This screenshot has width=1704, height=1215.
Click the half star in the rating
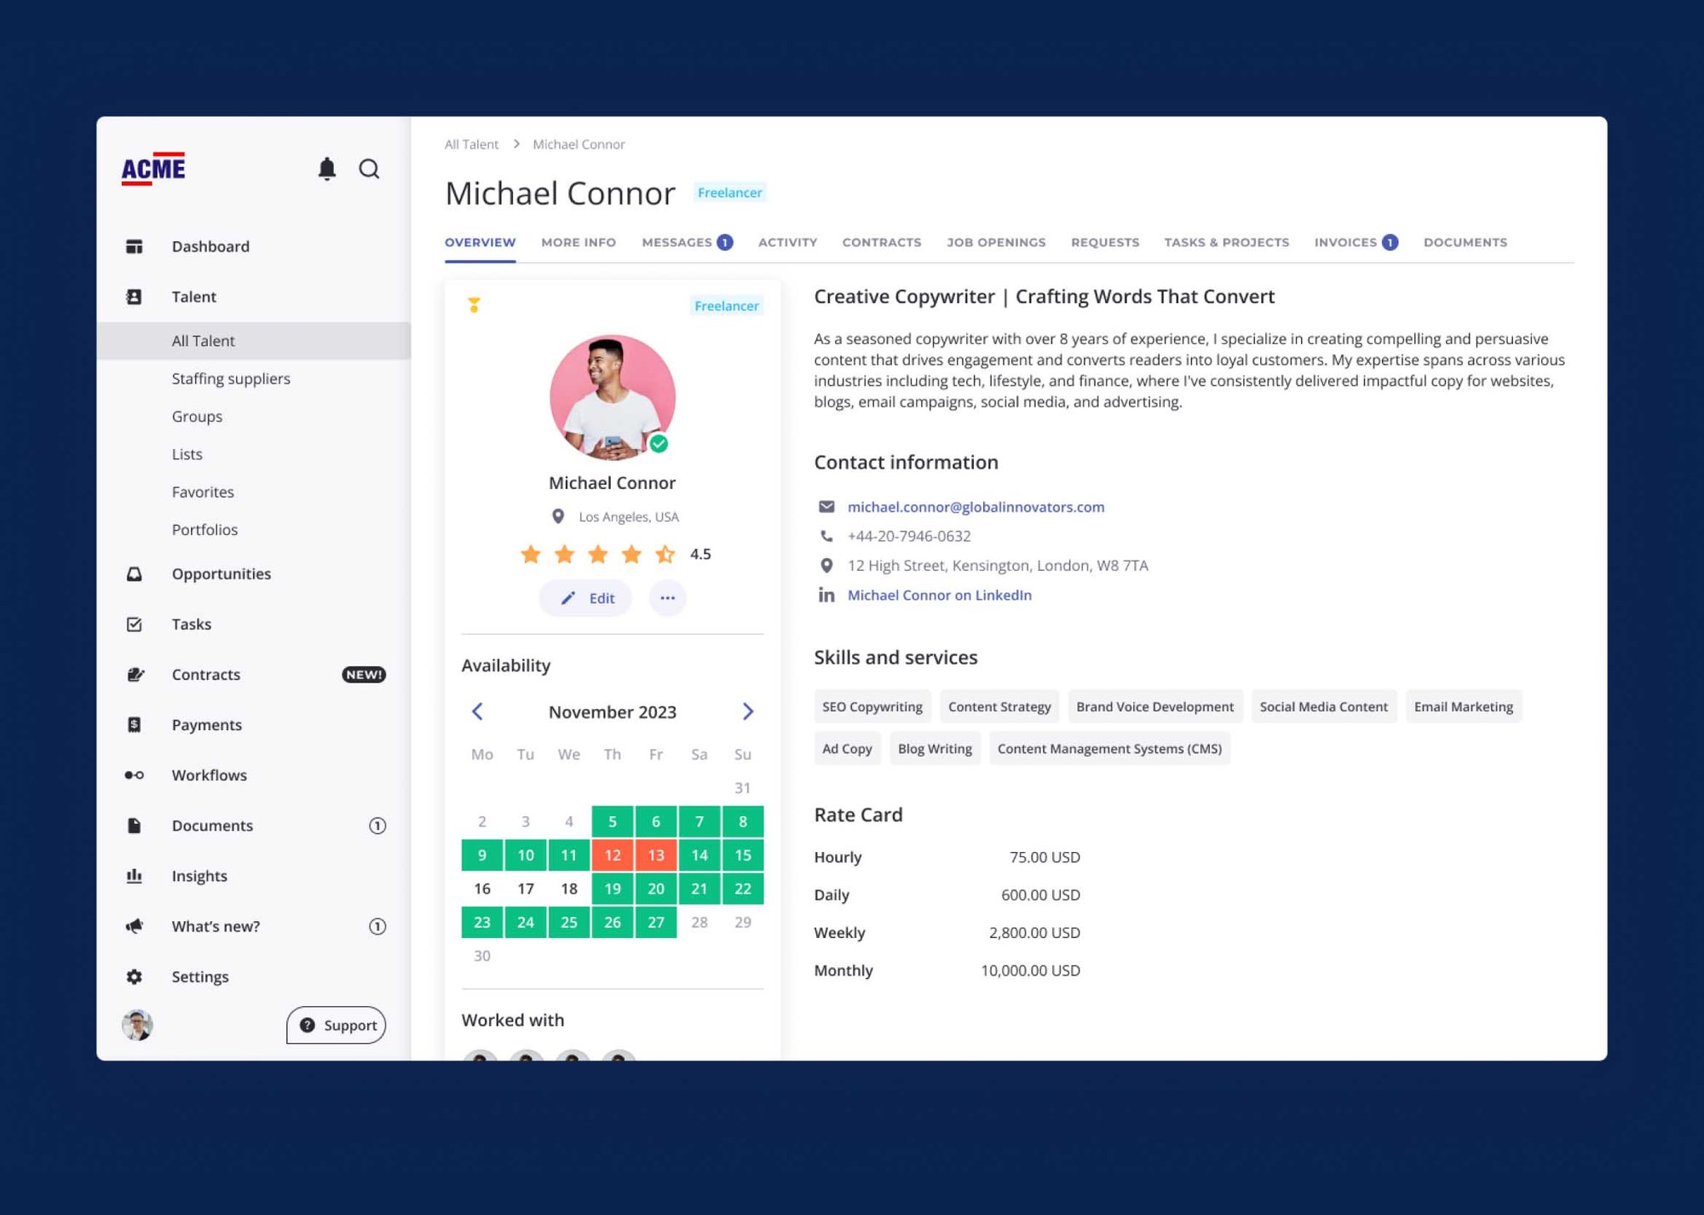665,555
